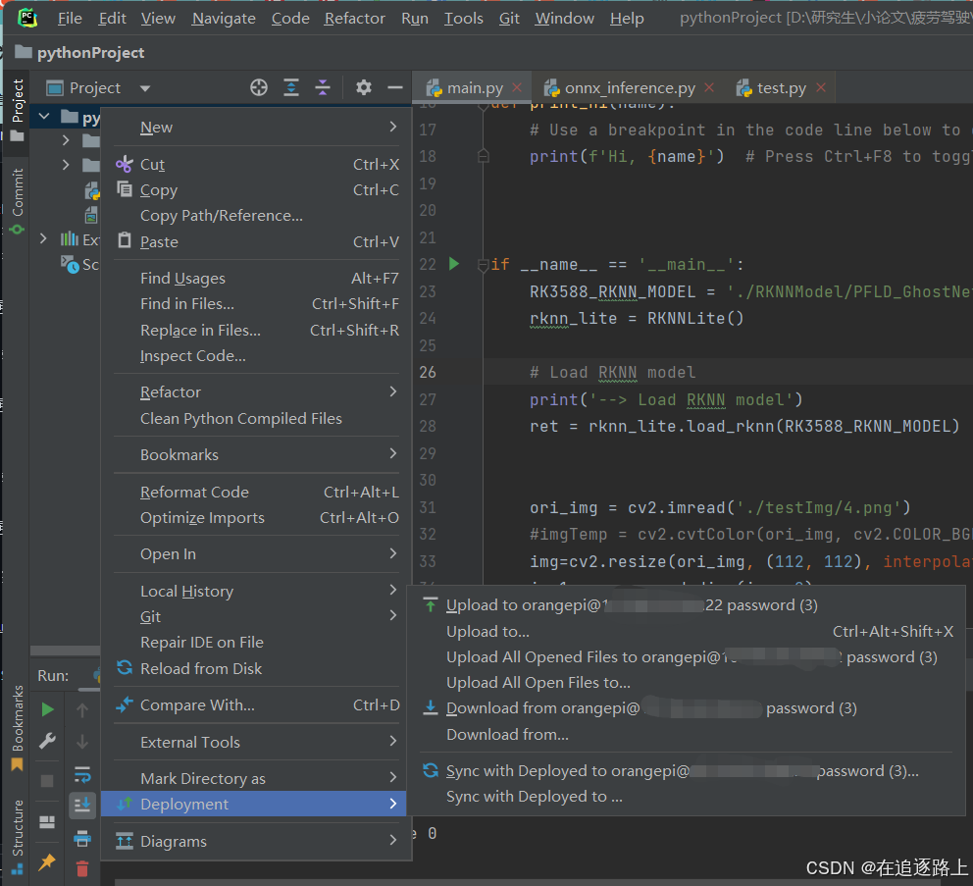Expand the Refactor submenu in context menu
This screenshot has width=973, height=886.
(x=256, y=391)
